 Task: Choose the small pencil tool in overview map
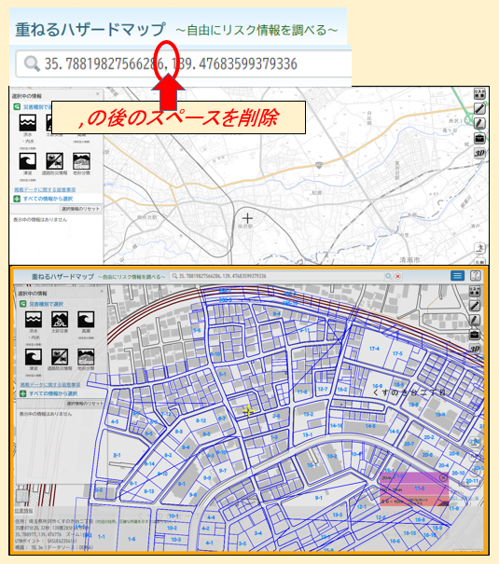point(479,123)
